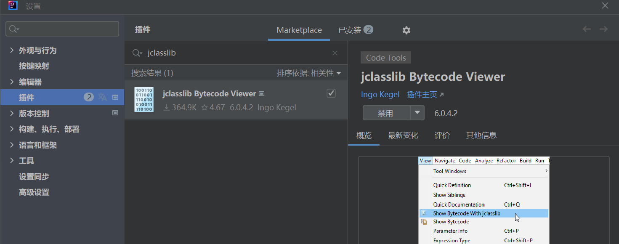This screenshot has width=619, height=244.
Task: Click the settings search input field
Action: (62, 29)
